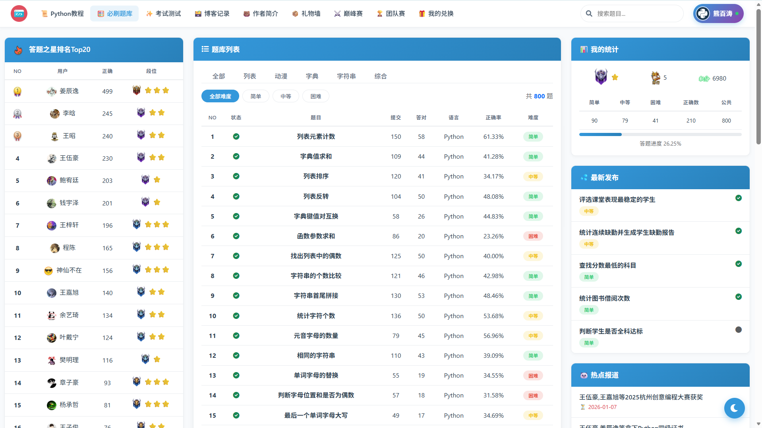Open the 考试测试 navigation menu
The width and height of the screenshot is (762, 428).
coord(163,13)
